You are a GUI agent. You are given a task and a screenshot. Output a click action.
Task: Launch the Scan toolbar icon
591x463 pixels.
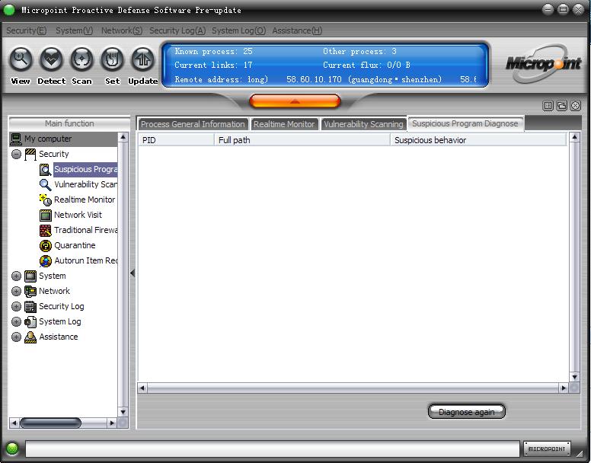point(81,59)
